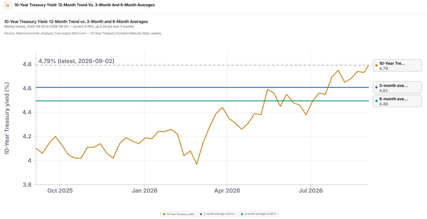Click the 4.2 y-axis tick label
The height and width of the screenshot is (219, 427).
coord(28,137)
